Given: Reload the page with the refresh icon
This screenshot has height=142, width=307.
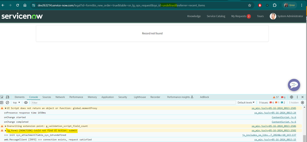Looking at the screenshot, I should [17, 5].
